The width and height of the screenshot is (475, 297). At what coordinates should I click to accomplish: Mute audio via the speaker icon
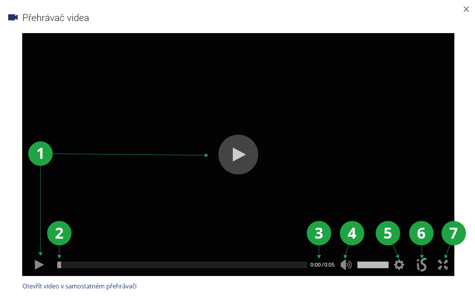point(346,265)
